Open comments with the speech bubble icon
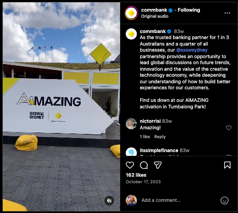The width and height of the screenshot is (238, 213). pos(144,165)
